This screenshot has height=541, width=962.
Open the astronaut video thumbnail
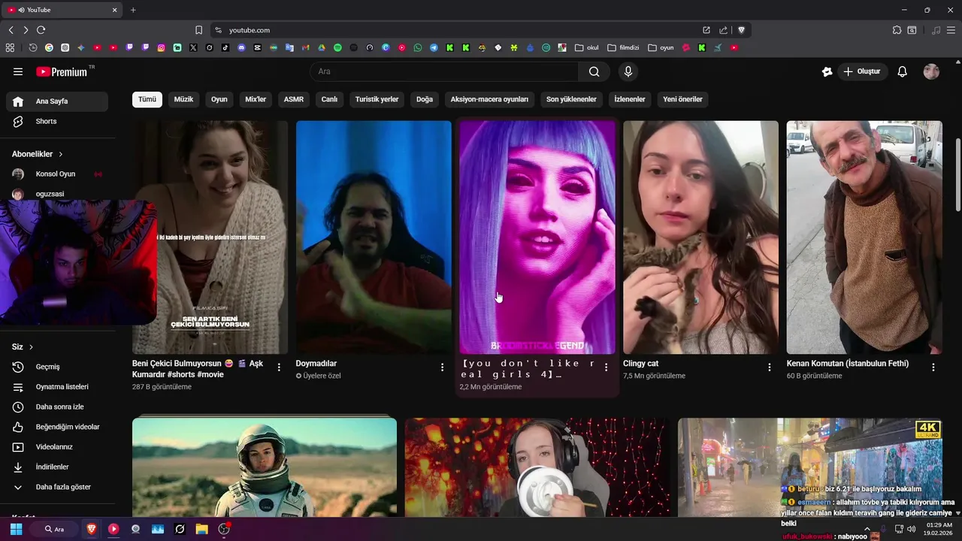(265, 467)
